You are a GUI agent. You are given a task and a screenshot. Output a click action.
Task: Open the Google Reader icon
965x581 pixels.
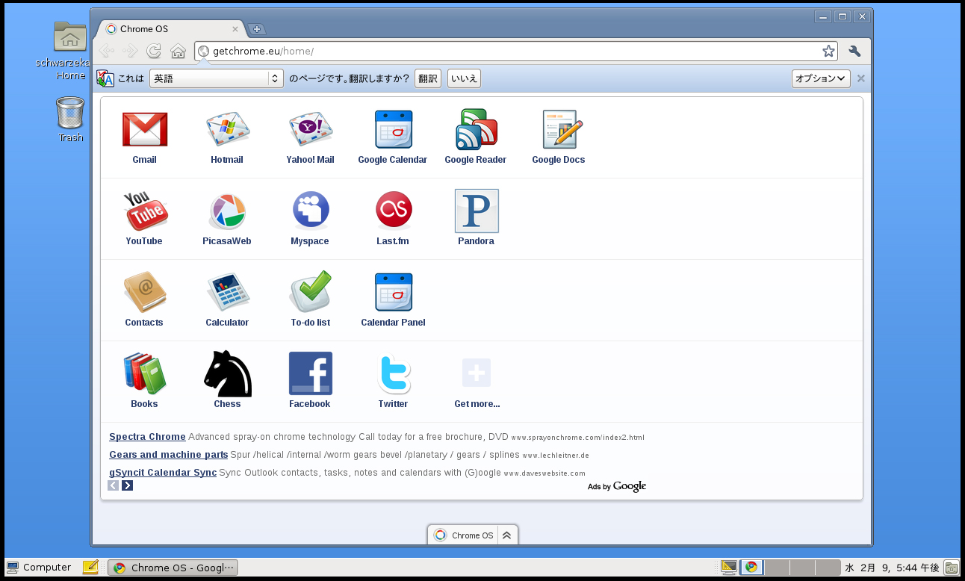[x=476, y=129]
